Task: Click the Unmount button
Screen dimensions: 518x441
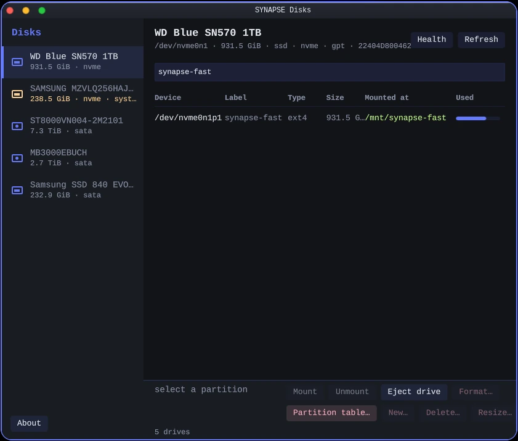Action: pos(352,392)
